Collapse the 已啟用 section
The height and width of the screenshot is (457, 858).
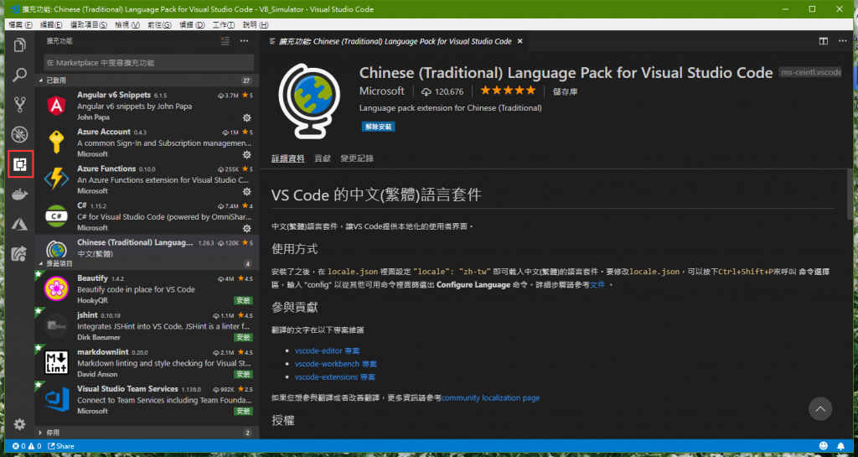[147, 80]
